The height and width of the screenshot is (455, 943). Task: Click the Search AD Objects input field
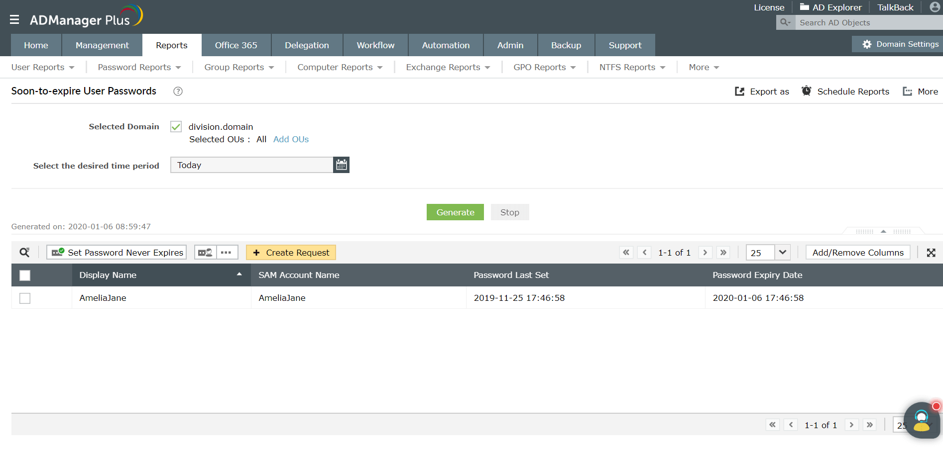[x=869, y=22]
